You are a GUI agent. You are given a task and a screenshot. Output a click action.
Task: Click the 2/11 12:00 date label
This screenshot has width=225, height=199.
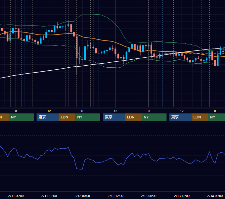point(49,196)
